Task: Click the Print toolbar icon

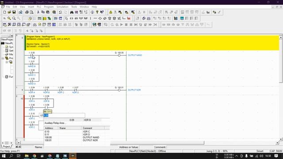Action: [27, 12]
